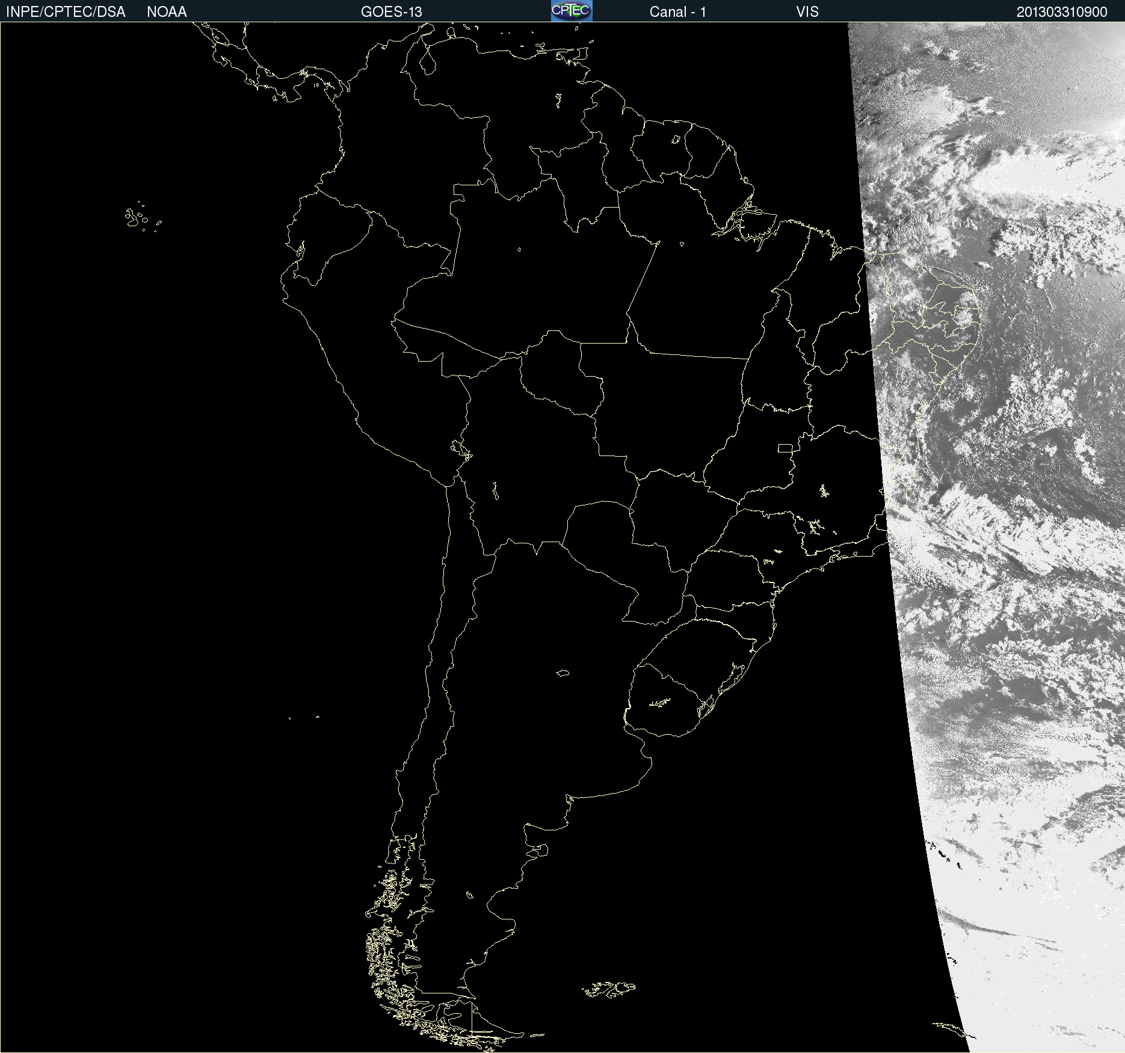Click the VIS label in header
The height and width of the screenshot is (1053, 1125).
coord(807,12)
